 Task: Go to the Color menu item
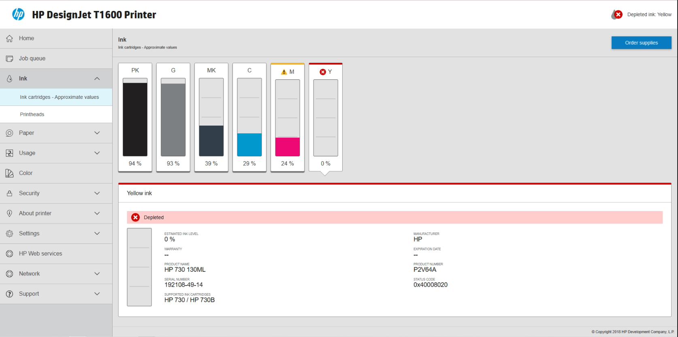click(56, 173)
